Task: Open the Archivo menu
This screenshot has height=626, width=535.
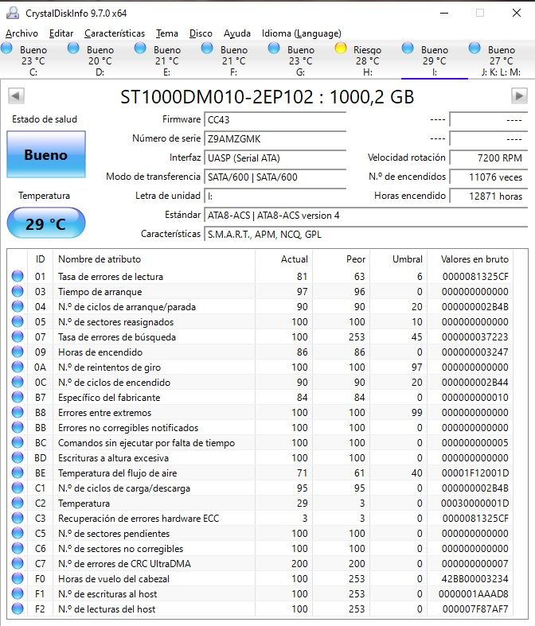Action: click(21, 33)
